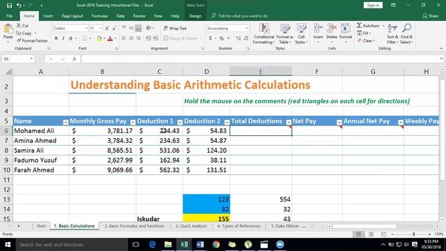
Task: Click the Undo arrow icon
Action: tap(19, 5)
